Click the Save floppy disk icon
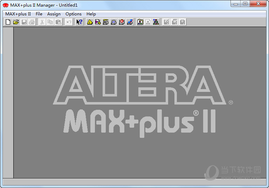The height and width of the screenshot is (188, 269). [x=24, y=22]
